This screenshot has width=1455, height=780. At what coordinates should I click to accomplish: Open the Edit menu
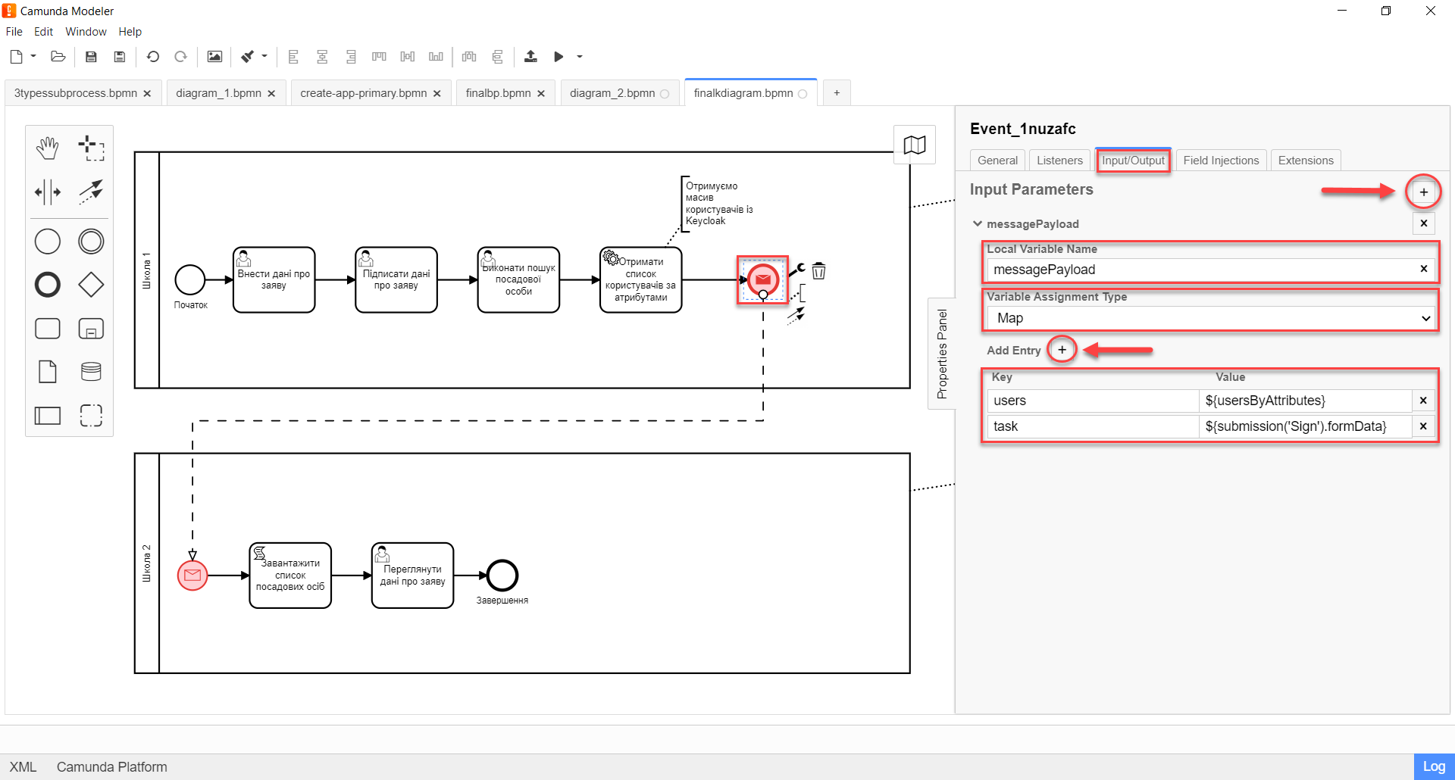click(43, 32)
